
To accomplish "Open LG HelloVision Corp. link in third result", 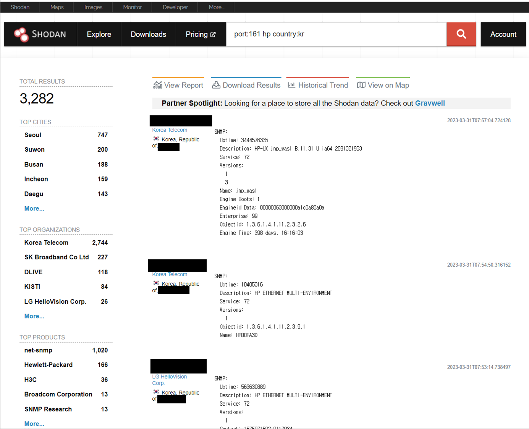I will tap(169, 380).
